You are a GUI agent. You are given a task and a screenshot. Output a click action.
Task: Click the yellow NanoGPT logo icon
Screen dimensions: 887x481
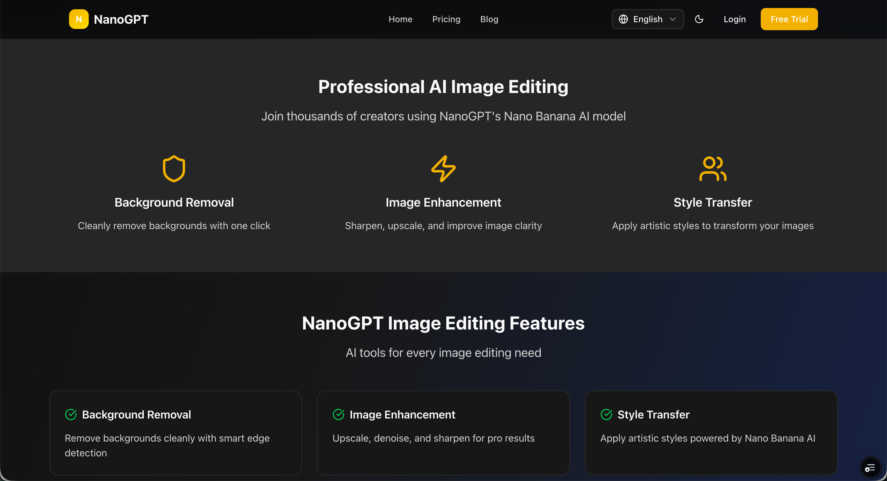point(79,19)
